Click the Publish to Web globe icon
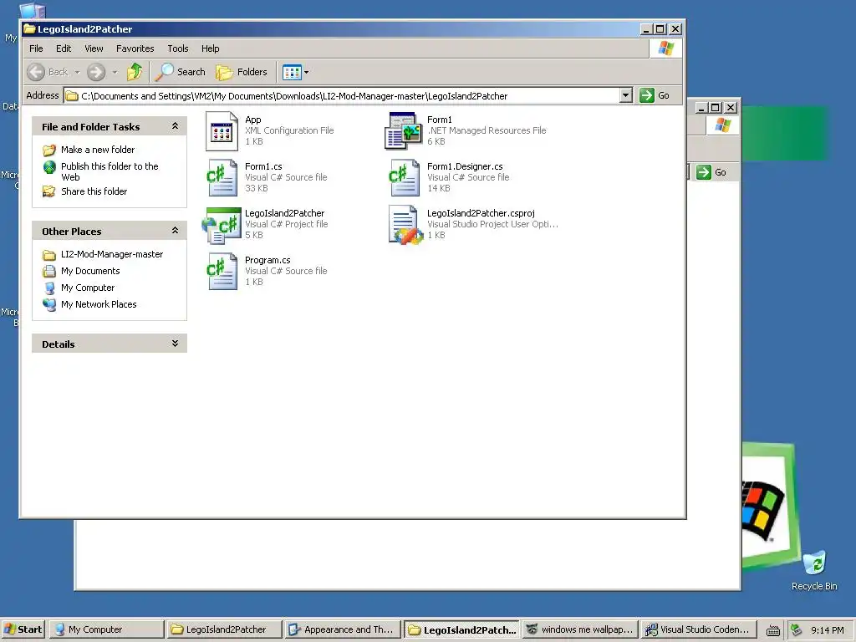 tap(49, 167)
